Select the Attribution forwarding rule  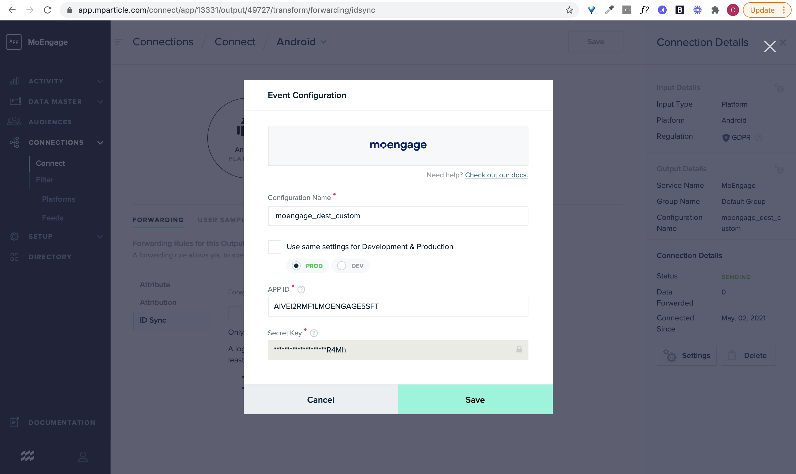[158, 302]
